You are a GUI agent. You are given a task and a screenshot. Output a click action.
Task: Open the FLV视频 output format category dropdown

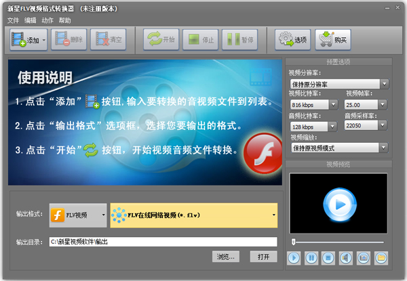click(x=78, y=215)
